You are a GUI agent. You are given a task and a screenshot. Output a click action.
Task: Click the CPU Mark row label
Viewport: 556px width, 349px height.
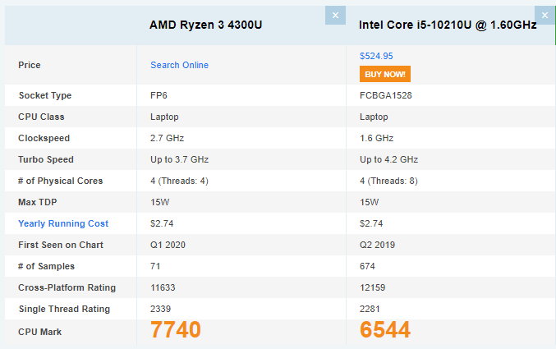(x=39, y=332)
